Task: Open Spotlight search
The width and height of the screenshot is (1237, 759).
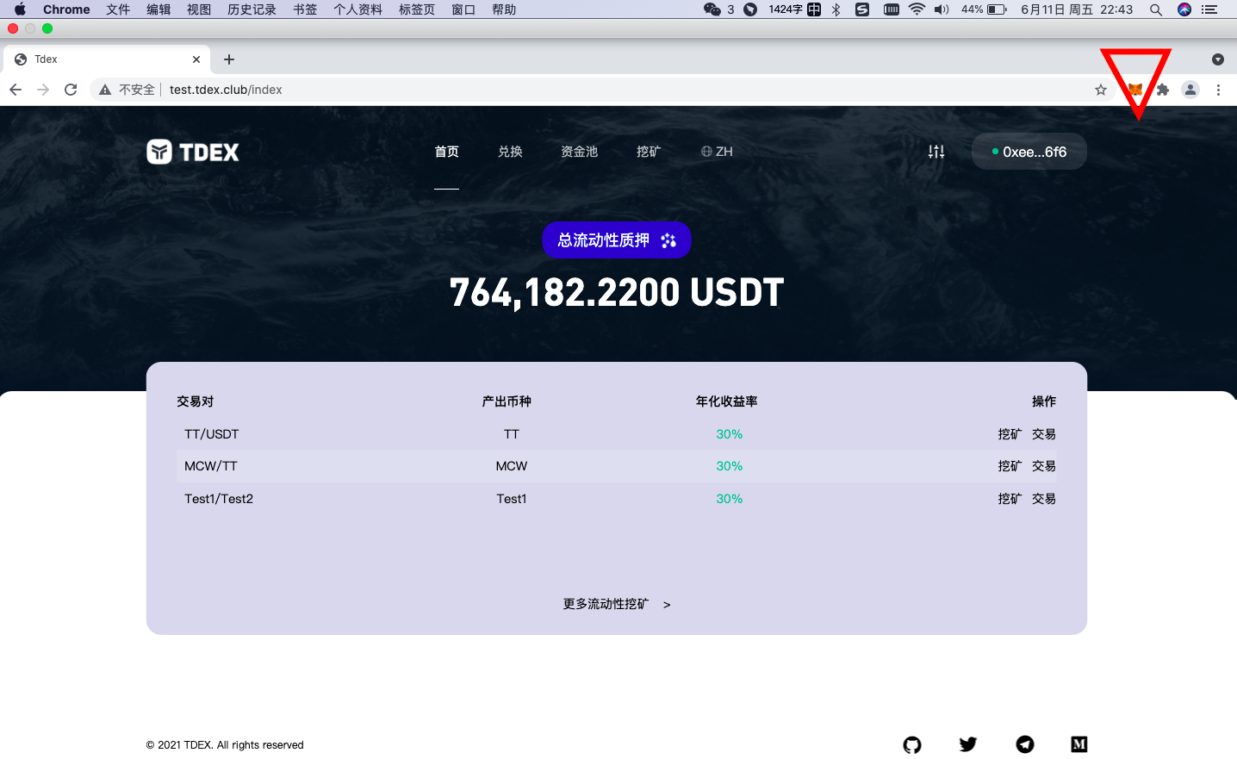Action: (x=1156, y=9)
